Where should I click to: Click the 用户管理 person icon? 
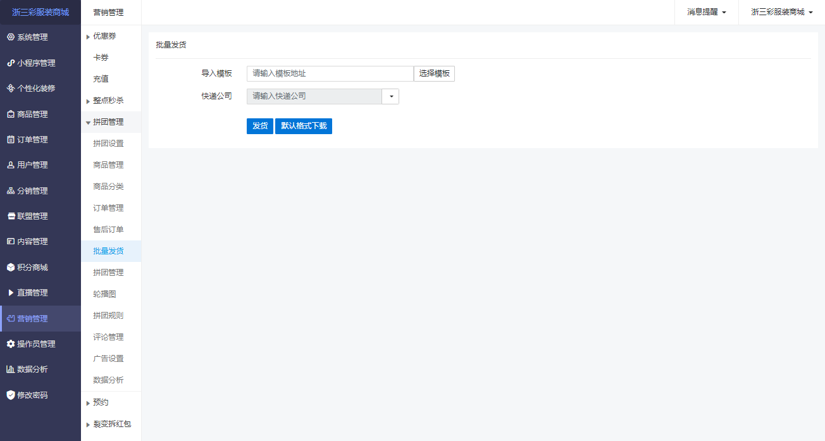click(10, 165)
